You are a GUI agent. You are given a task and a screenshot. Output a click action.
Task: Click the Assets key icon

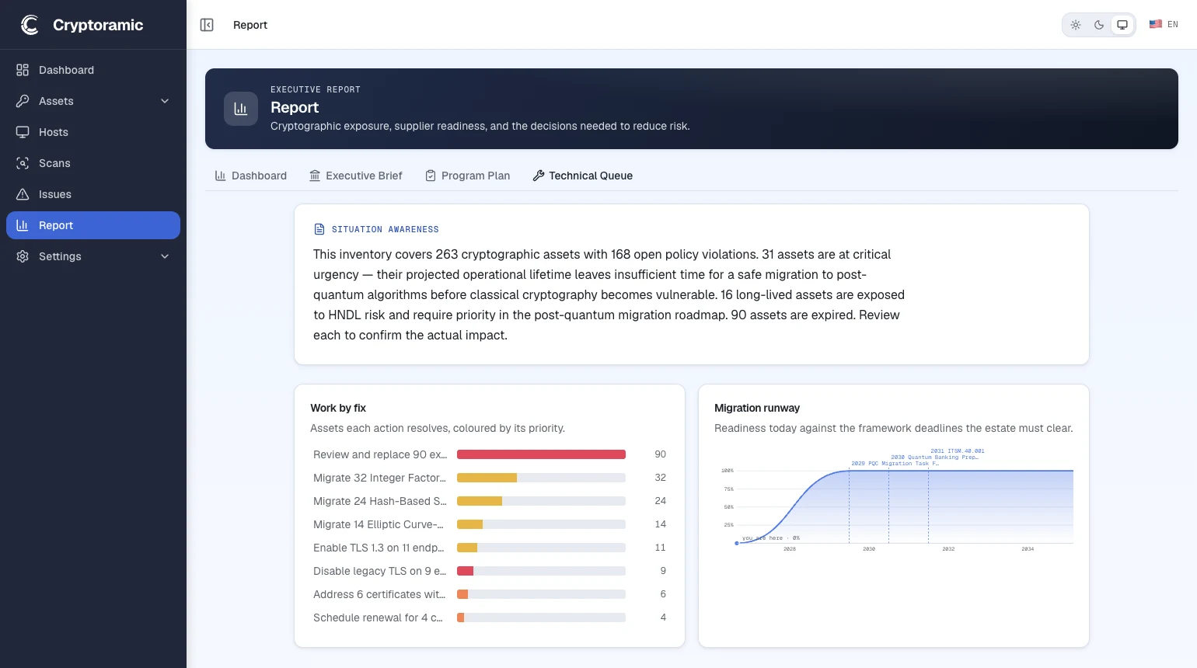pos(23,101)
